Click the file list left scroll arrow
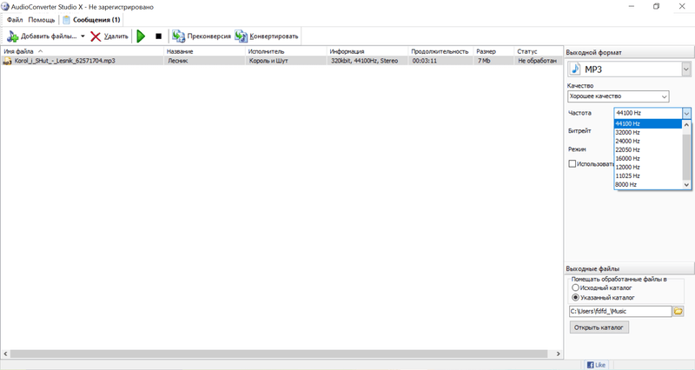Image resolution: width=695 pixels, height=370 pixels. pyautogui.click(x=5, y=354)
